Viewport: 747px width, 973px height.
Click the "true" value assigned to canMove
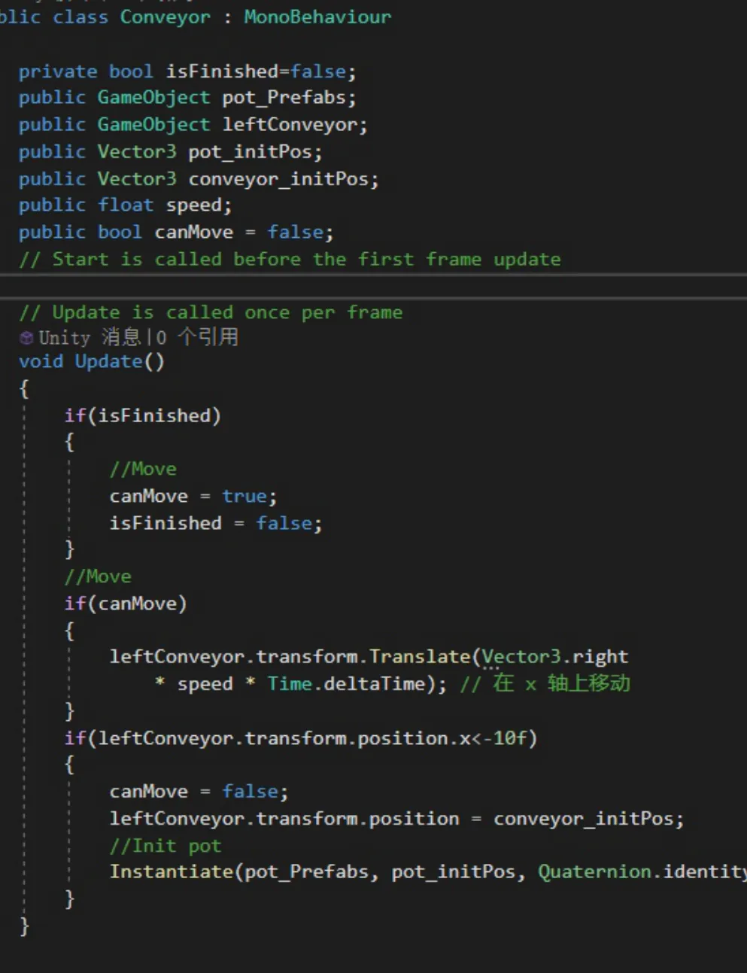pyautogui.click(x=244, y=496)
